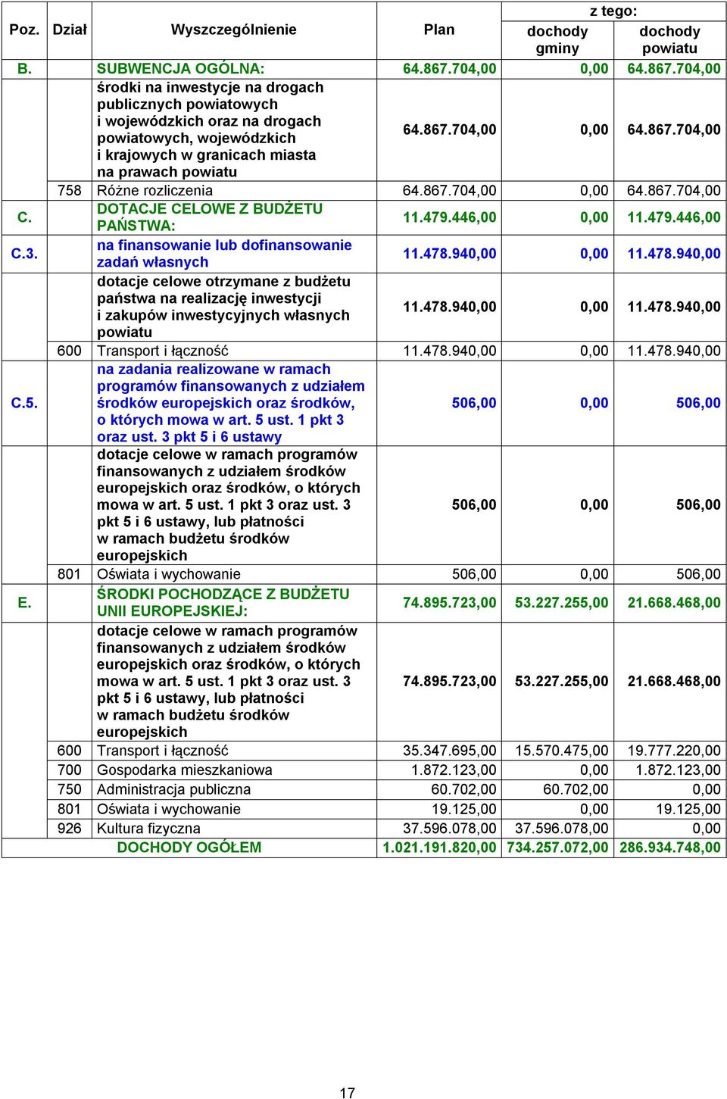Click page number 17

coord(348,1093)
